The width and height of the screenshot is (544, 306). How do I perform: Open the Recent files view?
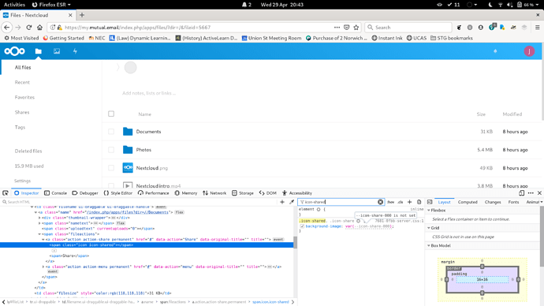click(22, 82)
